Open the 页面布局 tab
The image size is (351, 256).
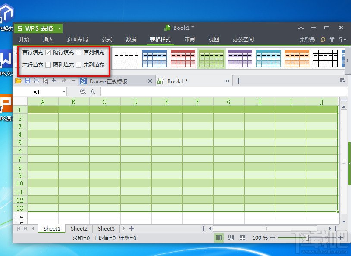[78, 40]
